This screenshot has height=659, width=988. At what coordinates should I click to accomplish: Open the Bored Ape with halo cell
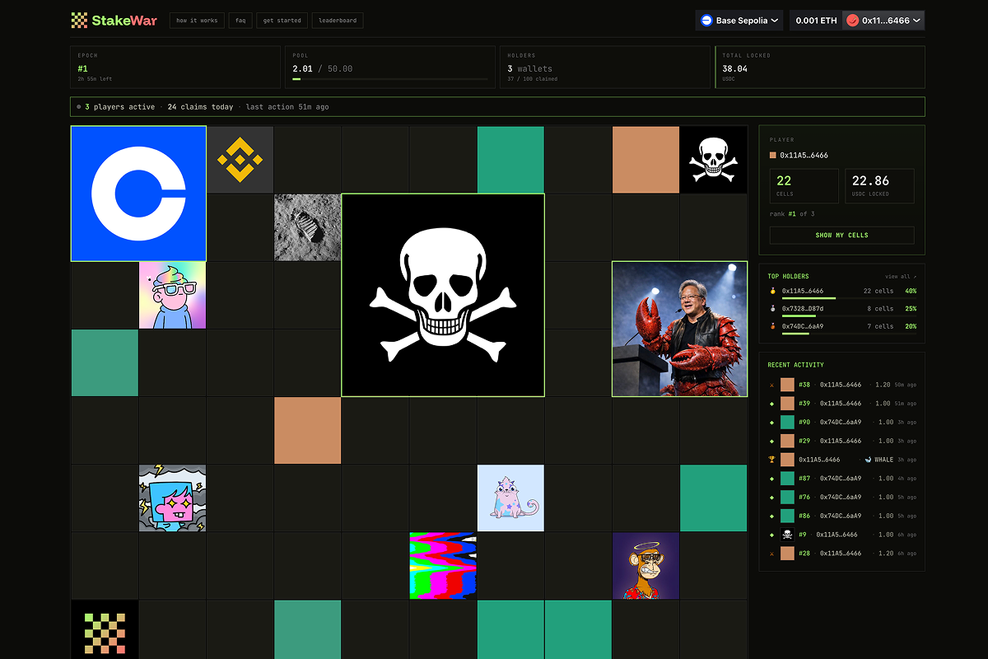coord(646,565)
